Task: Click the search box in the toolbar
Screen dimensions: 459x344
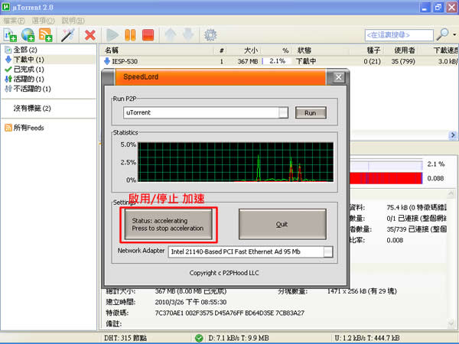Action: click(x=399, y=35)
